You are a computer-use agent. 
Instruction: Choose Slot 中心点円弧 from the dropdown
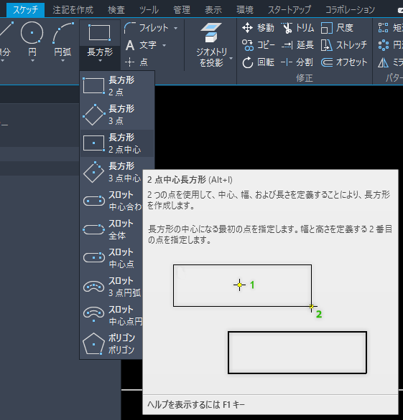(111, 315)
